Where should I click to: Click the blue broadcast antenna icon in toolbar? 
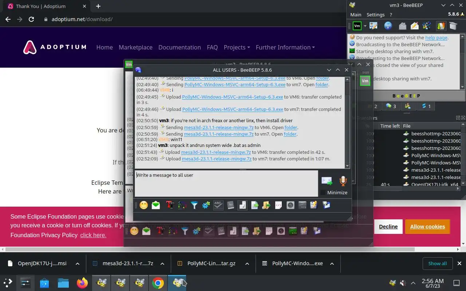tap(388, 26)
